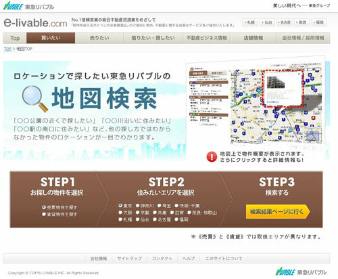Click the 地図TOP breadcrumb text
Screen dimensions: 338x279
pyautogui.click(x=24, y=49)
